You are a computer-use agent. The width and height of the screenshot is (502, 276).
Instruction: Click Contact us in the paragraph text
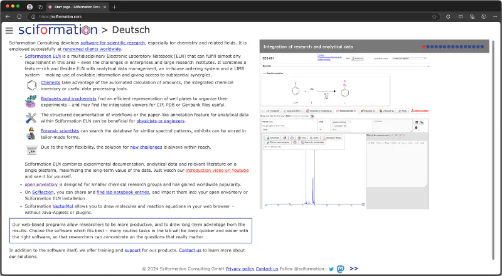point(190,250)
